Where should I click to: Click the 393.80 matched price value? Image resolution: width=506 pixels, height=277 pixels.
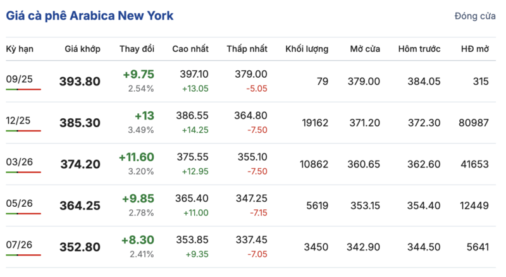80,82
